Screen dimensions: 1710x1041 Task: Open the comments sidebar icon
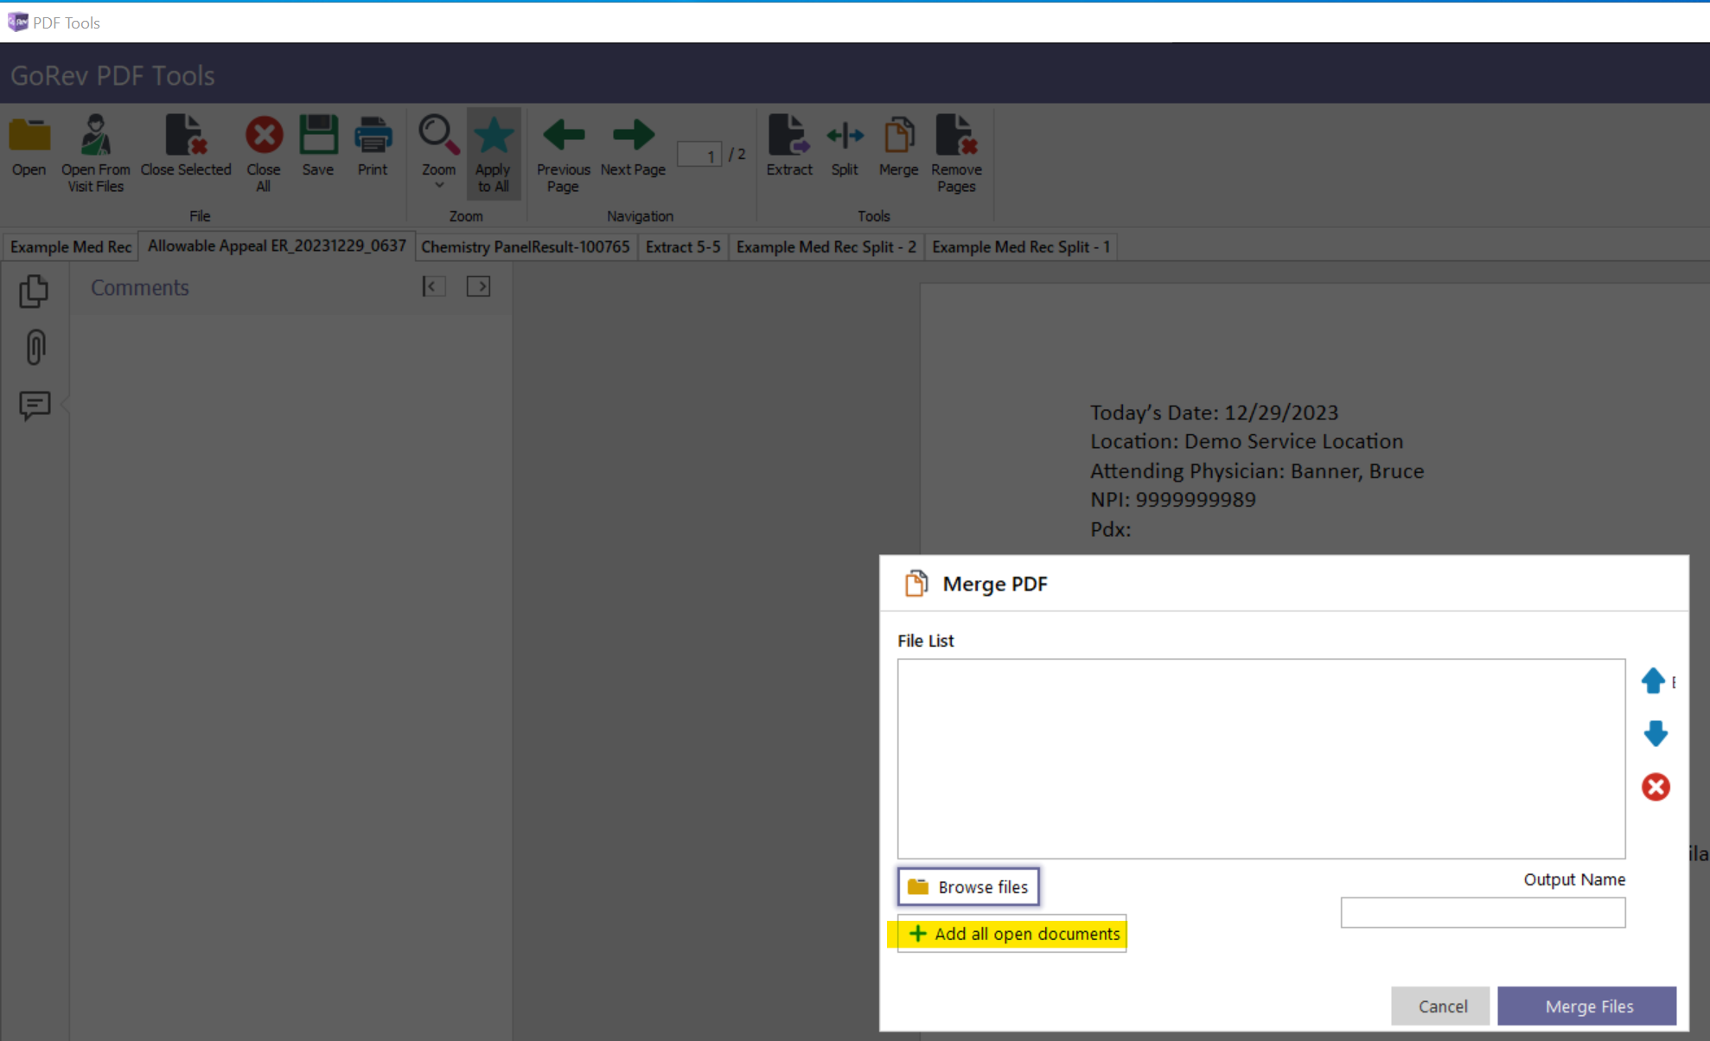coord(35,405)
